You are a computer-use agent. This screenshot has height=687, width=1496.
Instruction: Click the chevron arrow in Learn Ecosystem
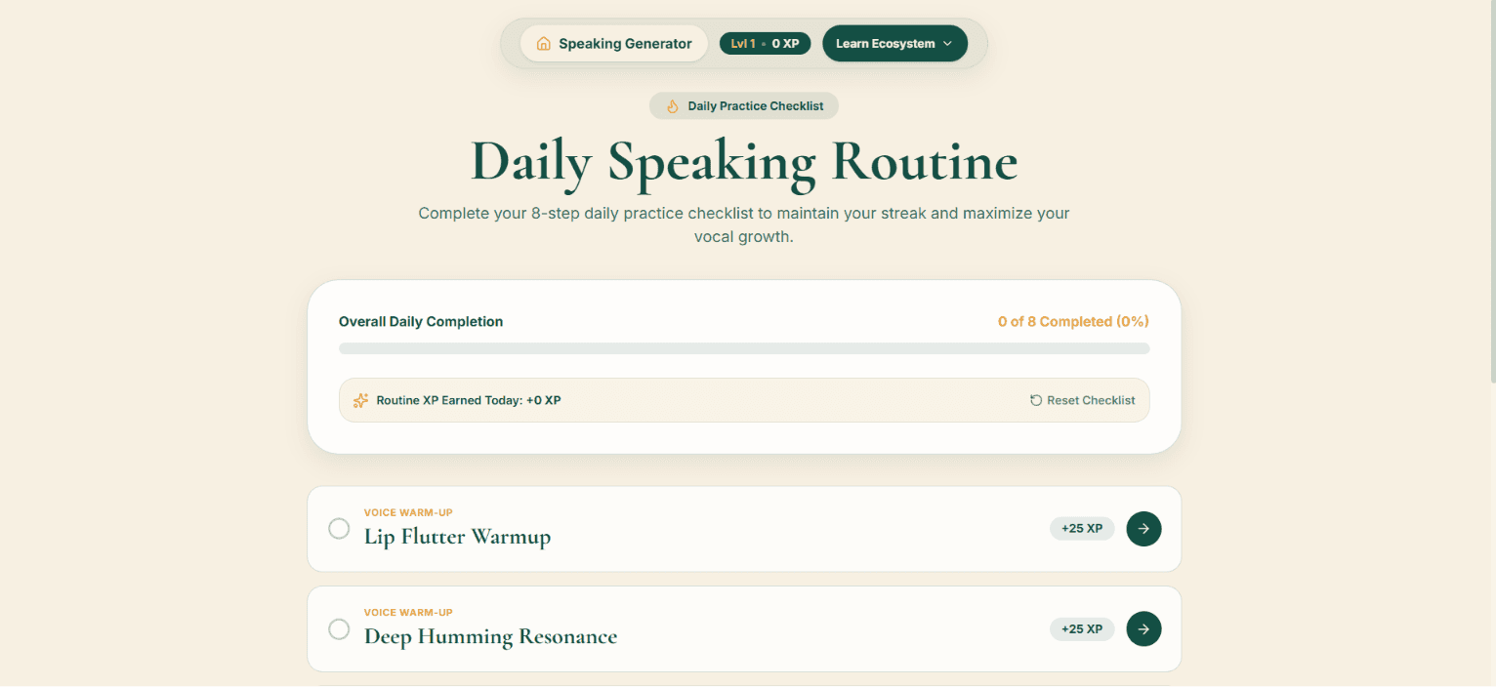click(946, 44)
